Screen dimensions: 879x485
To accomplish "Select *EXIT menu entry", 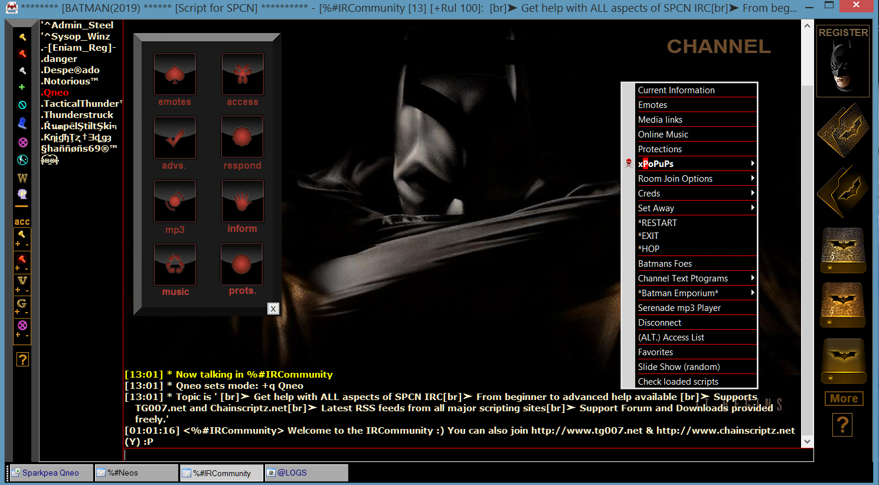I will (x=697, y=235).
